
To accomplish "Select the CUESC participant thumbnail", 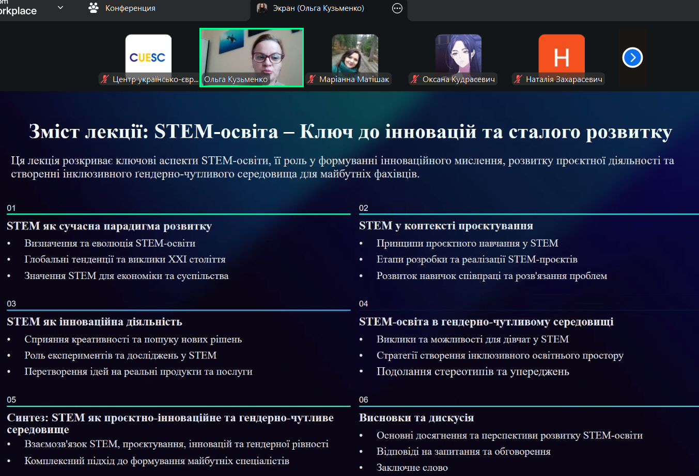I will click(x=148, y=56).
